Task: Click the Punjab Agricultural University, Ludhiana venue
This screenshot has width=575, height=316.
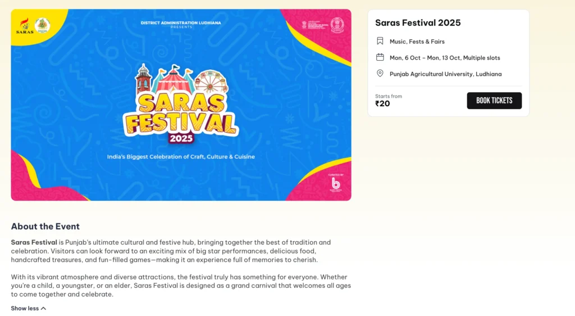Action: point(445,74)
